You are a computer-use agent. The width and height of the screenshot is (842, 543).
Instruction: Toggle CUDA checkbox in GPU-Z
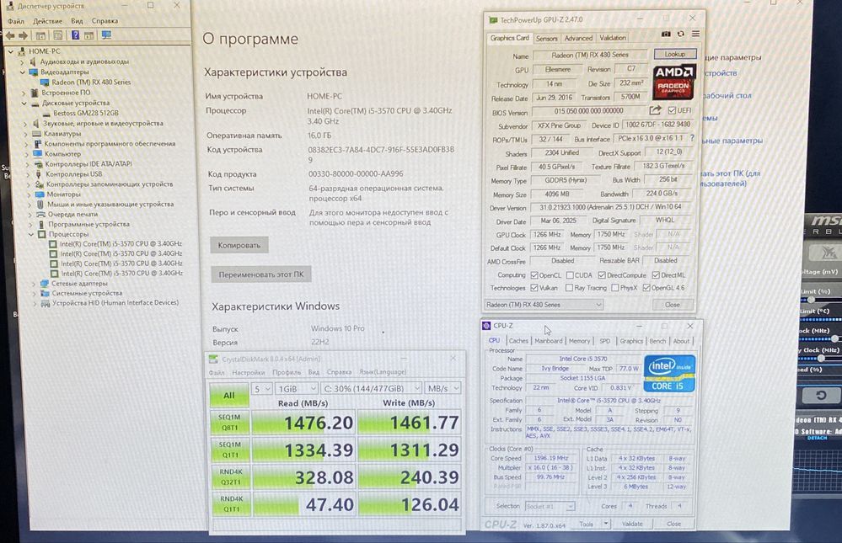pyautogui.click(x=570, y=275)
